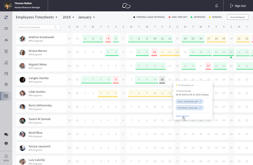Click Andries Grootoonk avatar photo

[x=22, y=39]
